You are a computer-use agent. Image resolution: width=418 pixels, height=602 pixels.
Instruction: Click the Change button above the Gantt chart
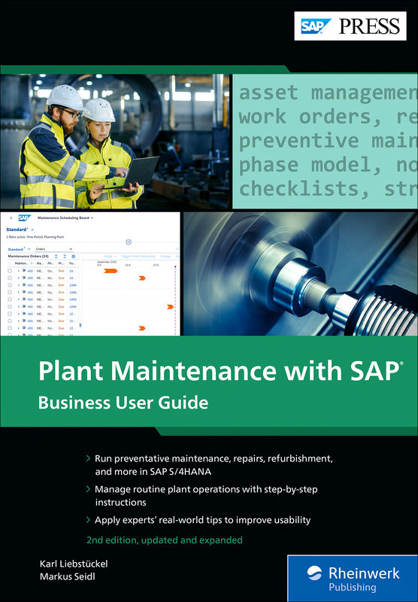pos(165,256)
